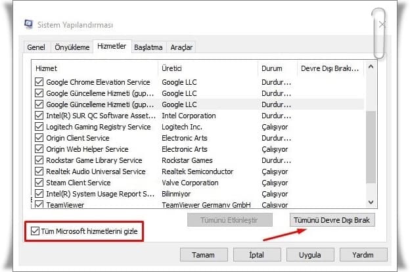The image size is (410, 272).
Task: Select the Logitech Inc. manufacturer cell
Action: [182, 127]
